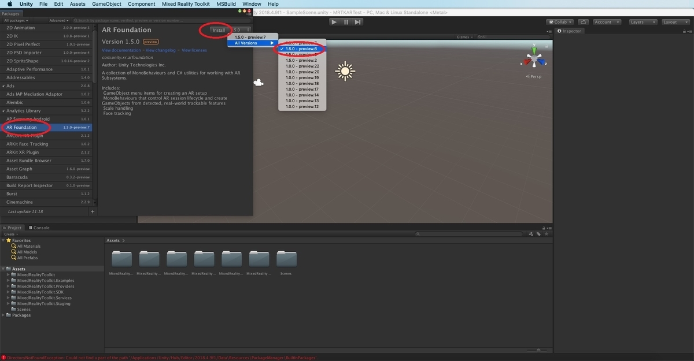Open the View documentation link
The height and width of the screenshot is (361, 694).
tap(121, 50)
